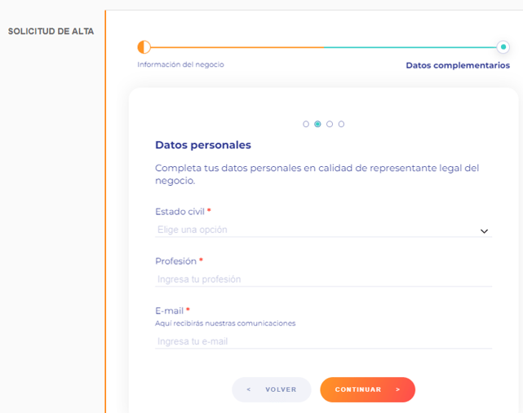This screenshot has width=523, height=413.
Task: Click the VOLVER button
Action: pyautogui.click(x=272, y=389)
